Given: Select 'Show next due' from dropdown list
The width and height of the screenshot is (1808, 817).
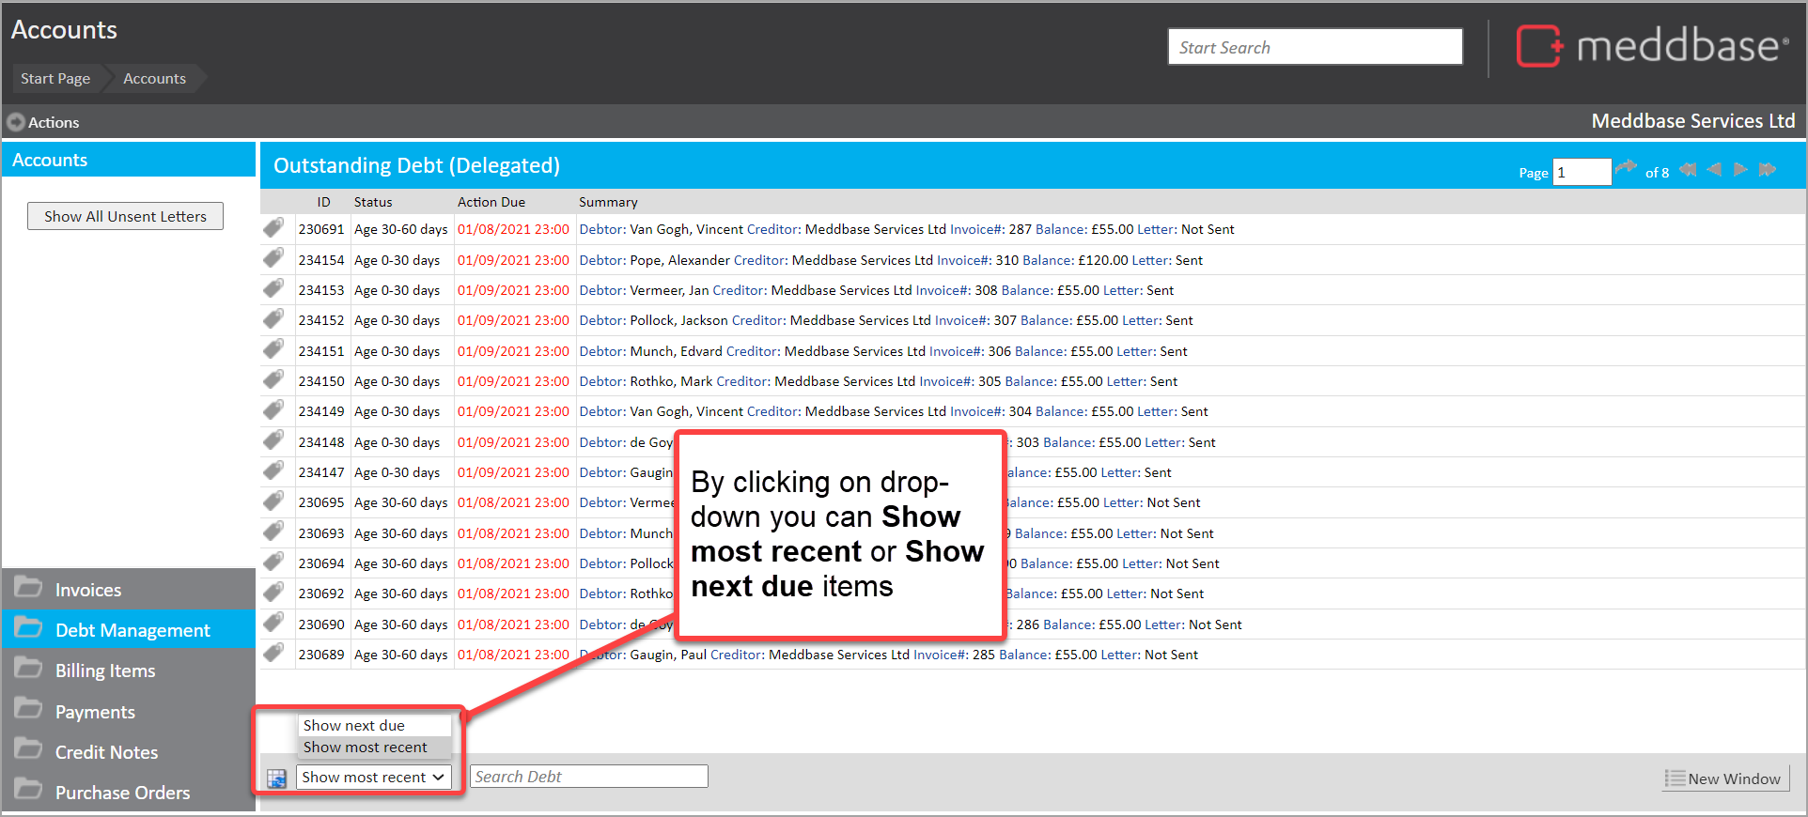Looking at the screenshot, I should tap(354, 725).
